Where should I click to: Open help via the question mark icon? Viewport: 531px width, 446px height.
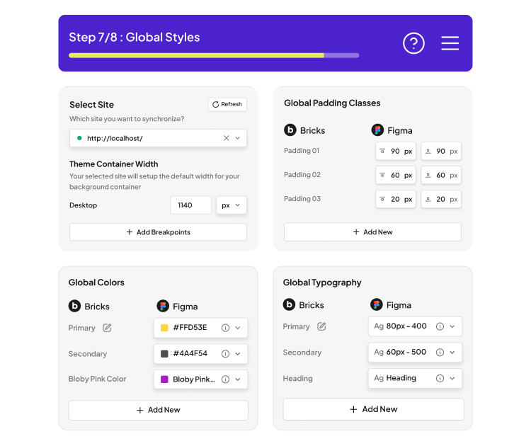(x=413, y=43)
